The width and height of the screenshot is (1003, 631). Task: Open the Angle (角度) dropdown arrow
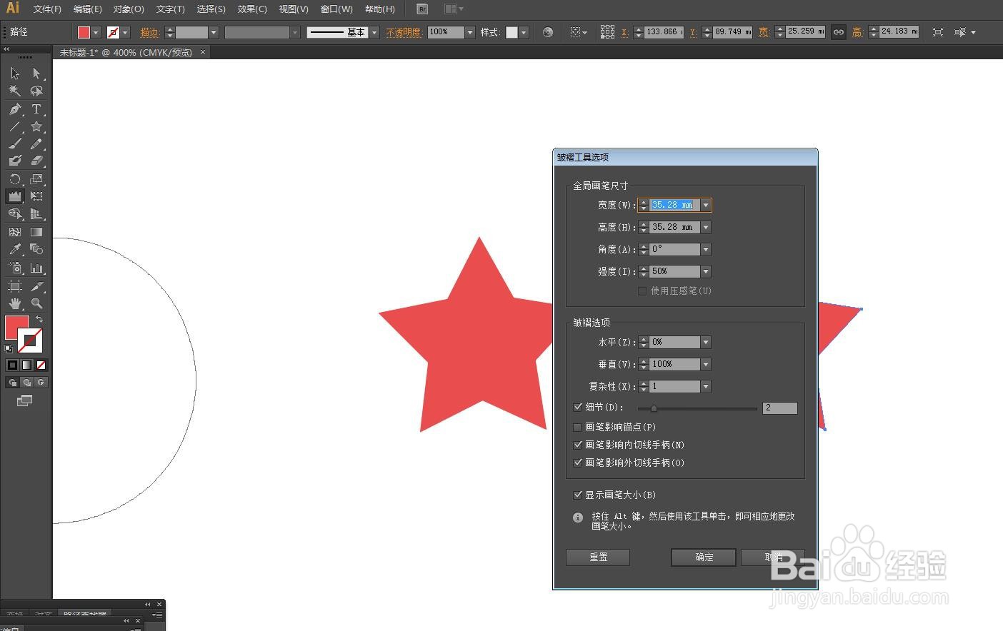click(706, 249)
